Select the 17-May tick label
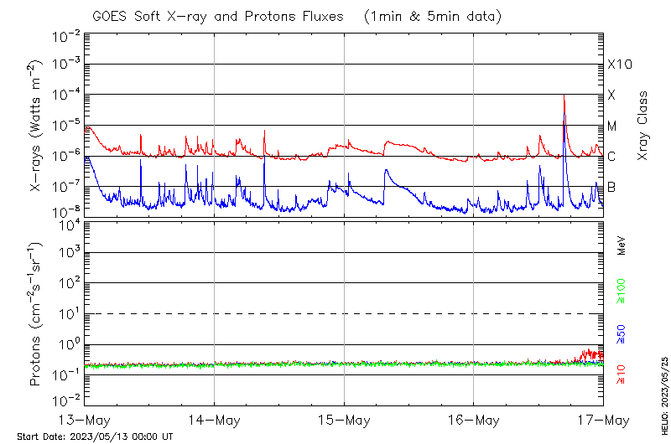671x444 pixels. [602, 420]
